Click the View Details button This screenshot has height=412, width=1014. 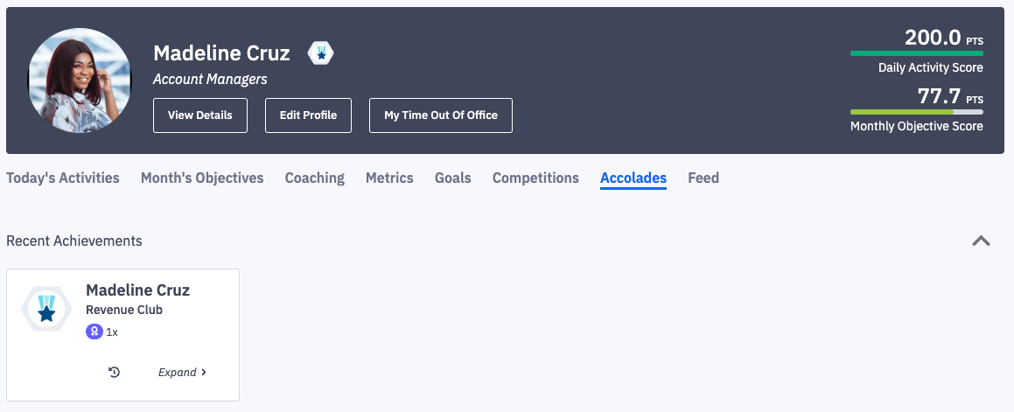200,115
